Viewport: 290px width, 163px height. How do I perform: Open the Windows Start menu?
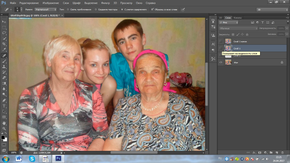[x=5, y=159]
